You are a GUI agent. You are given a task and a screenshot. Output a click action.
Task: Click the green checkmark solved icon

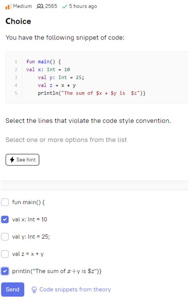pos(65,7)
